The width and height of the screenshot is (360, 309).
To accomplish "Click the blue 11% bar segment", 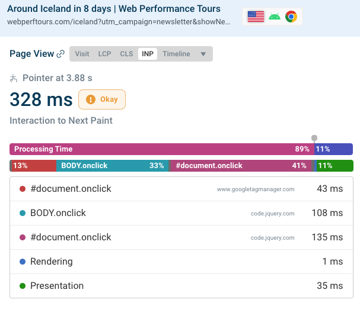I will (x=333, y=149).
